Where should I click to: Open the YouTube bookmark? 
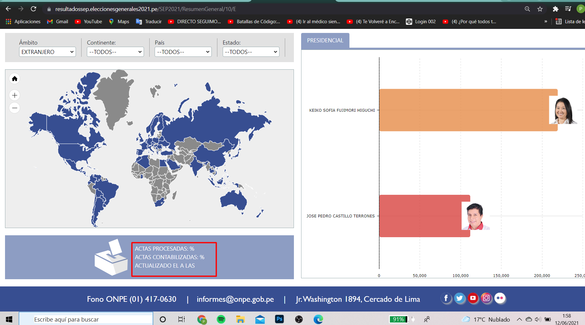[x=88, y=22]
